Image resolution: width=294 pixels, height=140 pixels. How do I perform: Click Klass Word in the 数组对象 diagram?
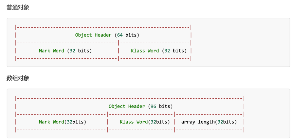point(134,122)
